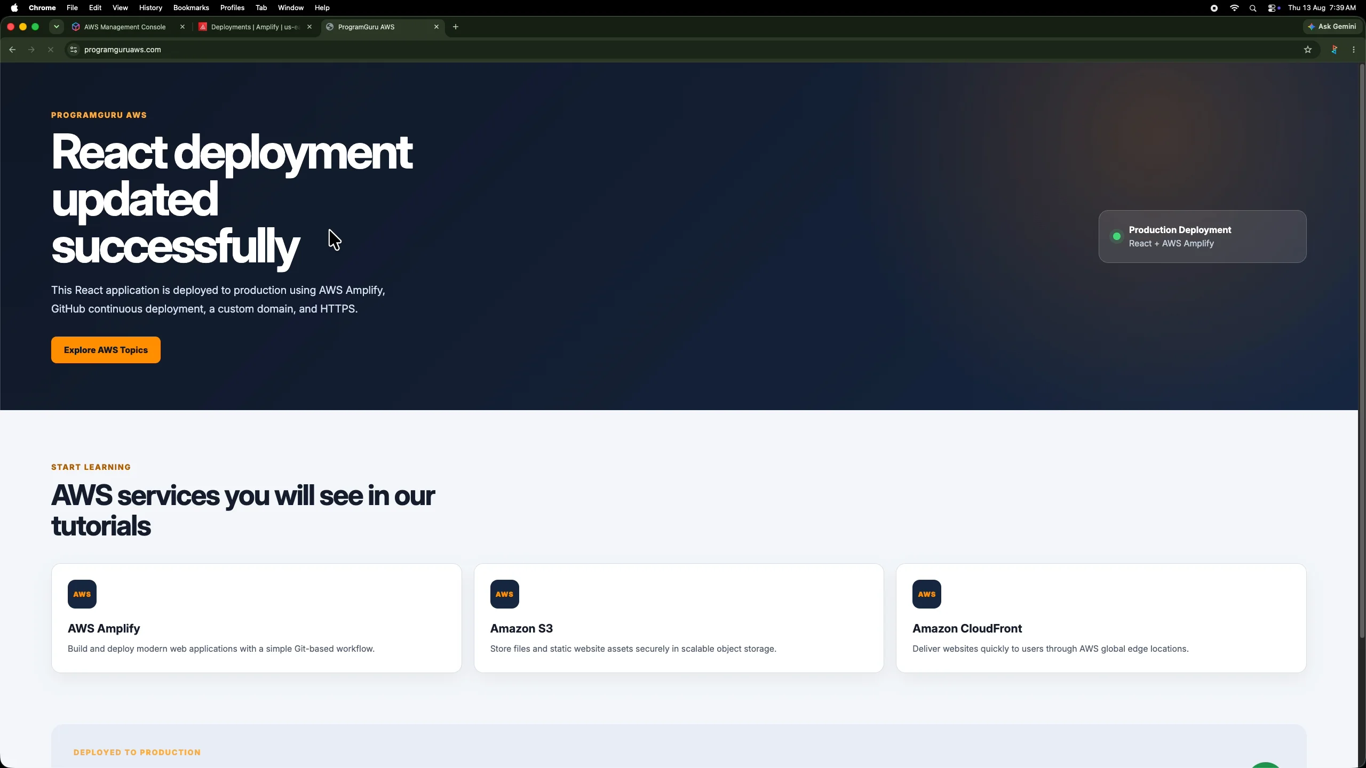Image resolution: width=1366 pixels, height=768 pixels.
Task: Open the History menu
Action: click(x=150, y=8)
